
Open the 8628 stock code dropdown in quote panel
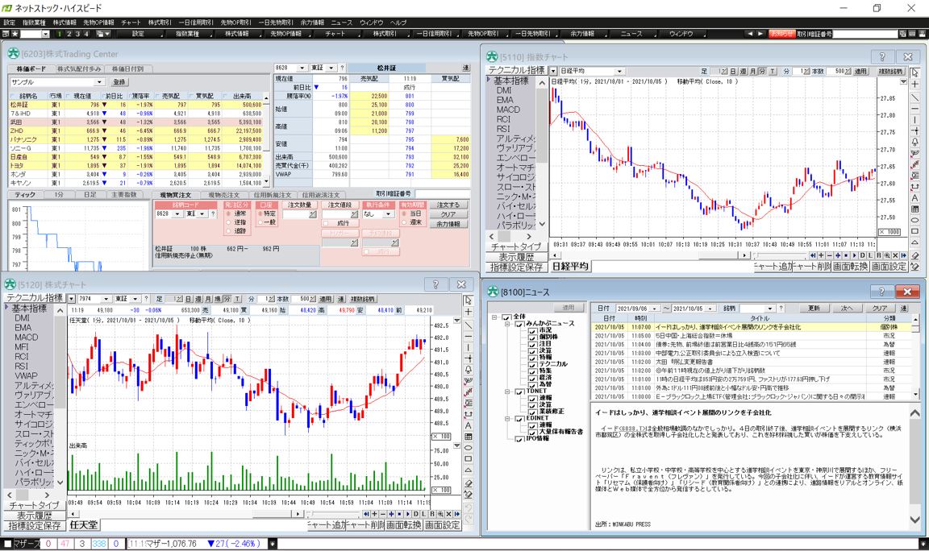coord(302,68)
